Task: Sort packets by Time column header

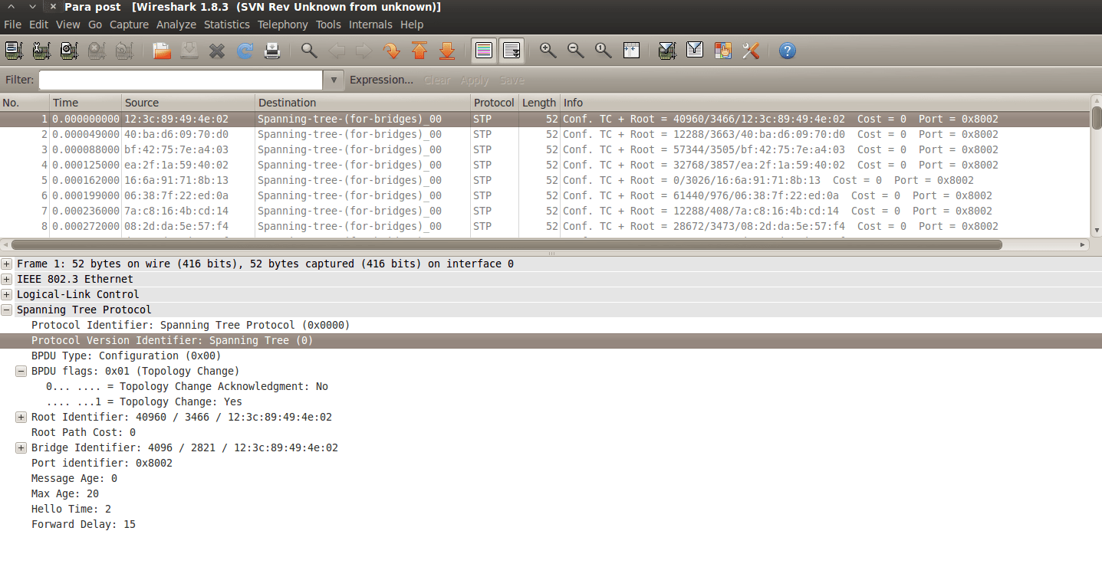Action: tap(86, 103)
